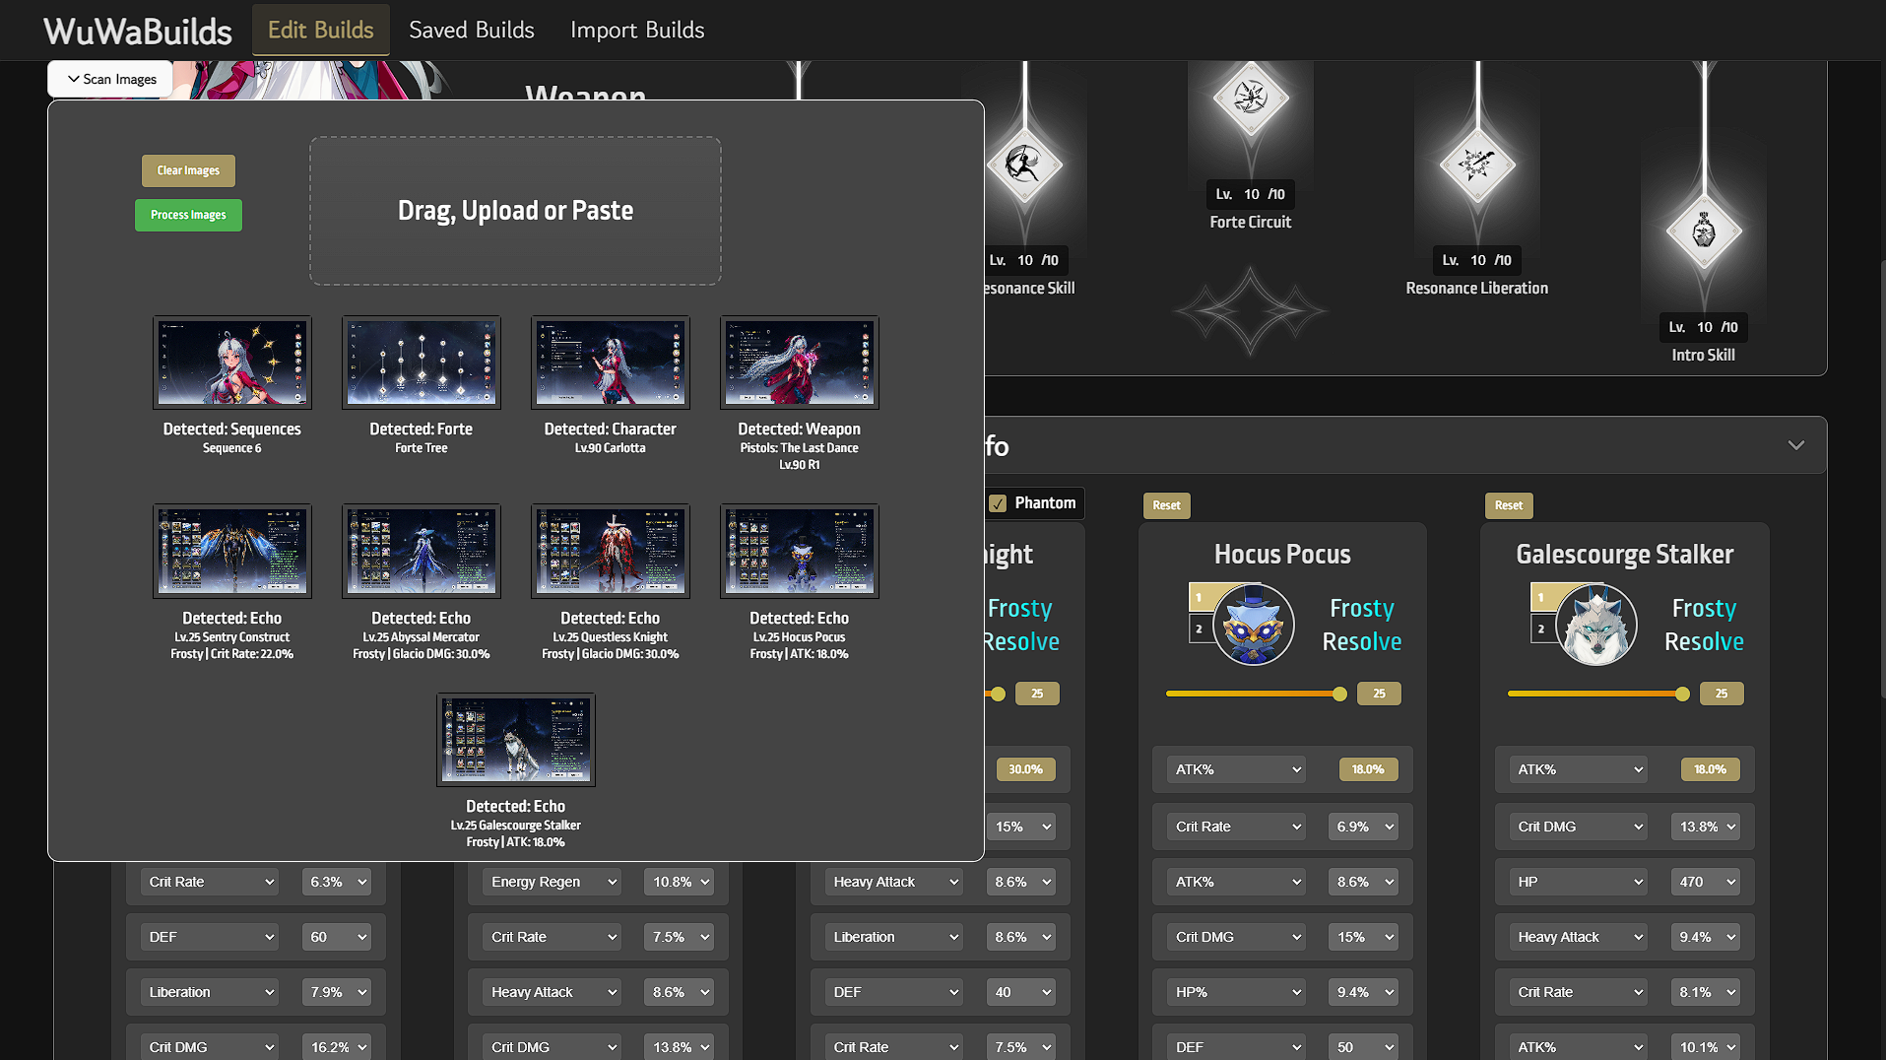
Task: Reset the Galescourge Stalker echo
Action: 1509,505
